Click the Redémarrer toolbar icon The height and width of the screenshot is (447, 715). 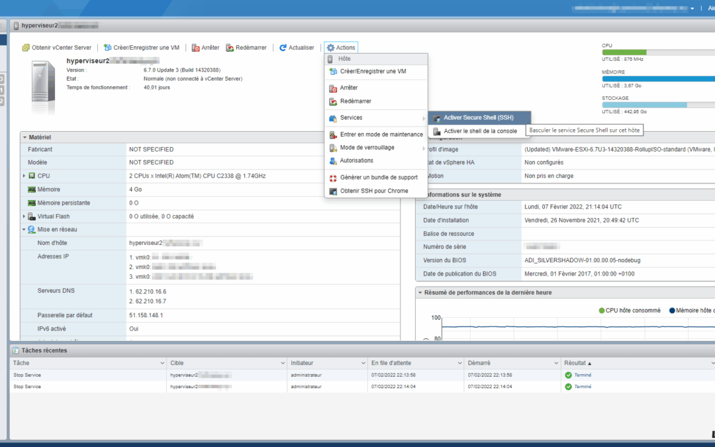pos(230,48)
